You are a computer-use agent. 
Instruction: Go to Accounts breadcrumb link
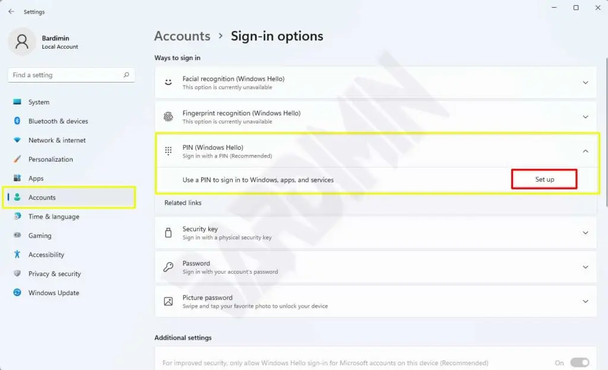[182, 36]
